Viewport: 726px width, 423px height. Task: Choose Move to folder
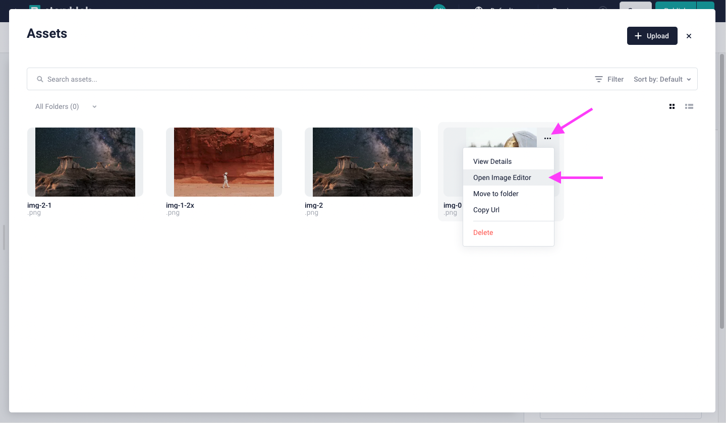509,194
